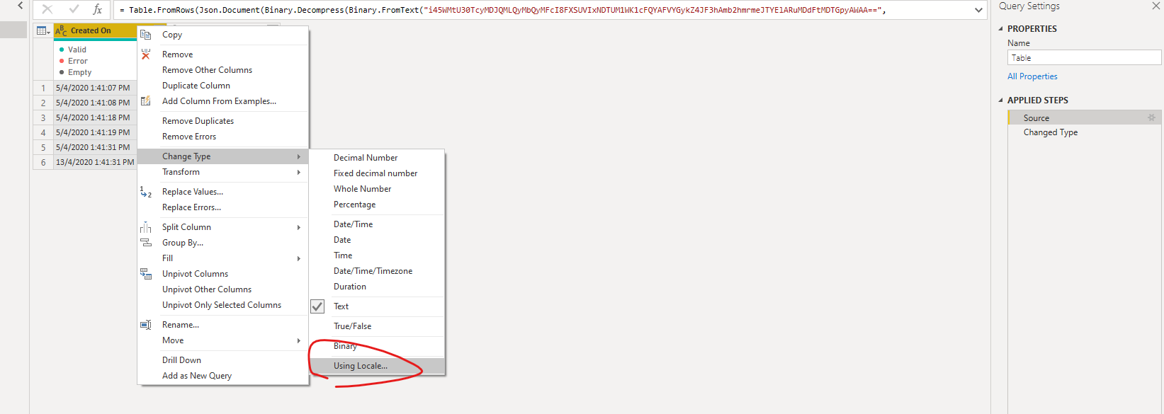
Task: Collapse the left queries pane chevron
Action: (x=21, y=6)
